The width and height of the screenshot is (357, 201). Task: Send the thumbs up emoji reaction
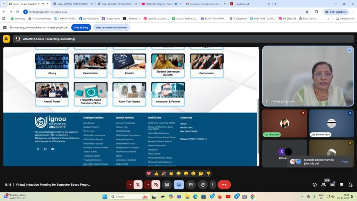tap(156, 173)
